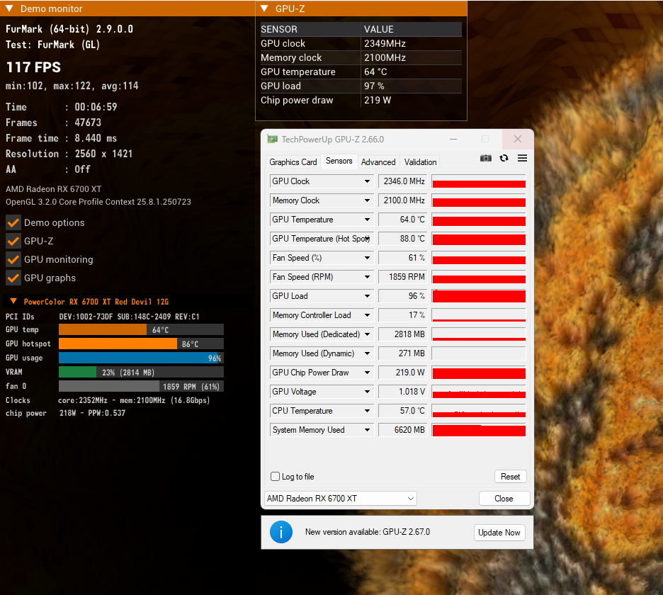Open the GPU-Z hamburger menu
Screen dimensions: 663x595
click(522, 158)
